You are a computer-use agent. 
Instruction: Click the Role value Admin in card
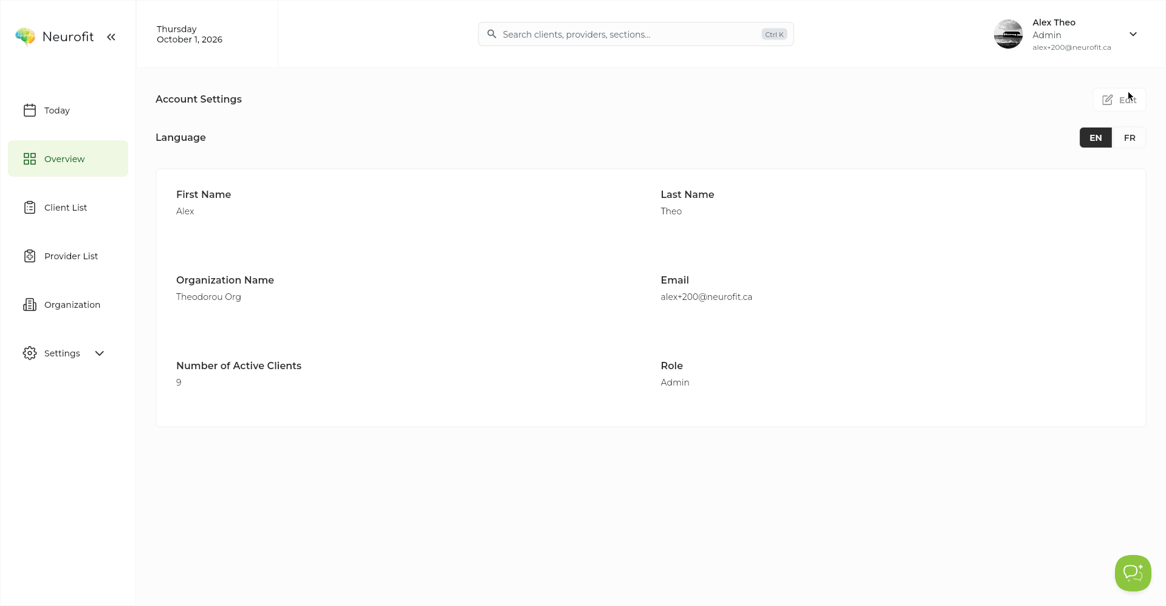click(674, 383)
